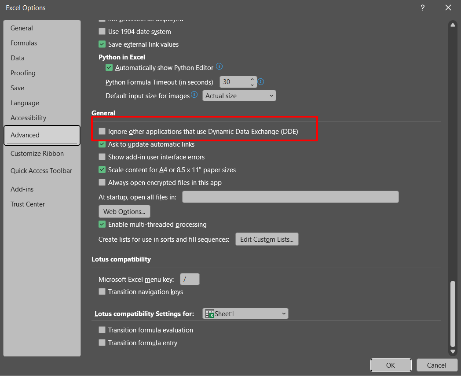
Task: Click the help question mark icon
Action: 422,7
